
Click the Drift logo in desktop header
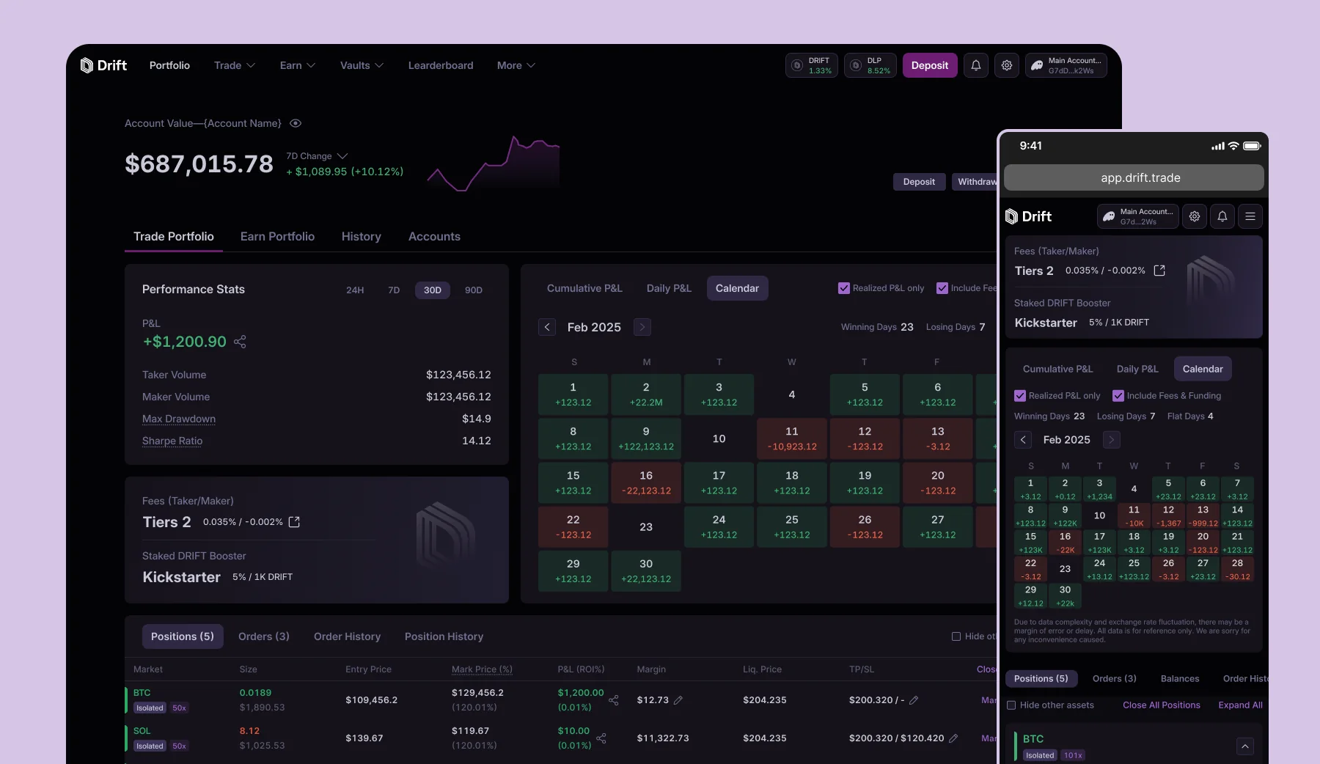pyautogui.click(x=103, y=65)
